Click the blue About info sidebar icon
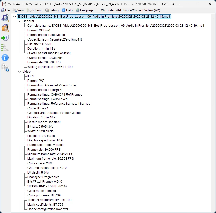Image resolution: width=216 pixels, height=213 pixels. coord(5,58)
